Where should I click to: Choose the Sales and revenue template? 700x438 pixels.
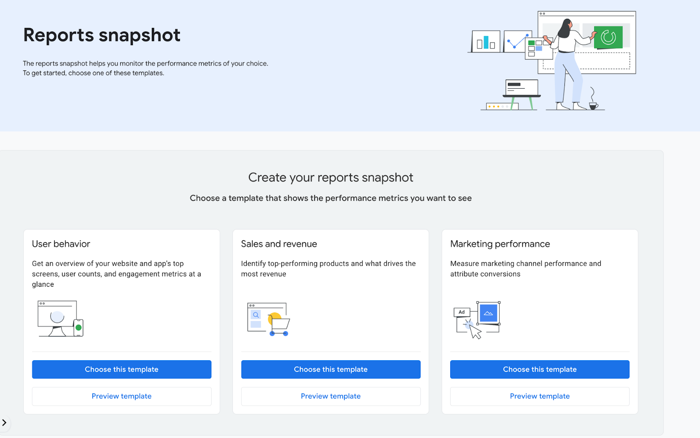point(330,369)
